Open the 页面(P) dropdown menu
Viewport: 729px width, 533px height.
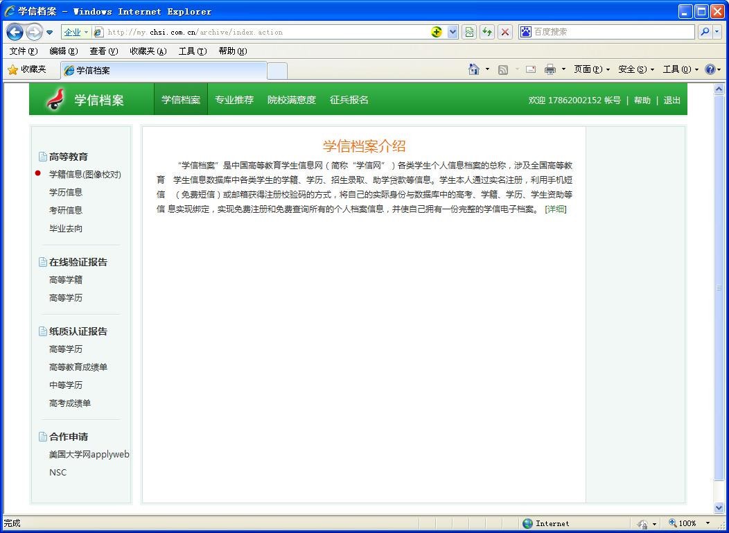pyautogui.click(x=591, y=69)
